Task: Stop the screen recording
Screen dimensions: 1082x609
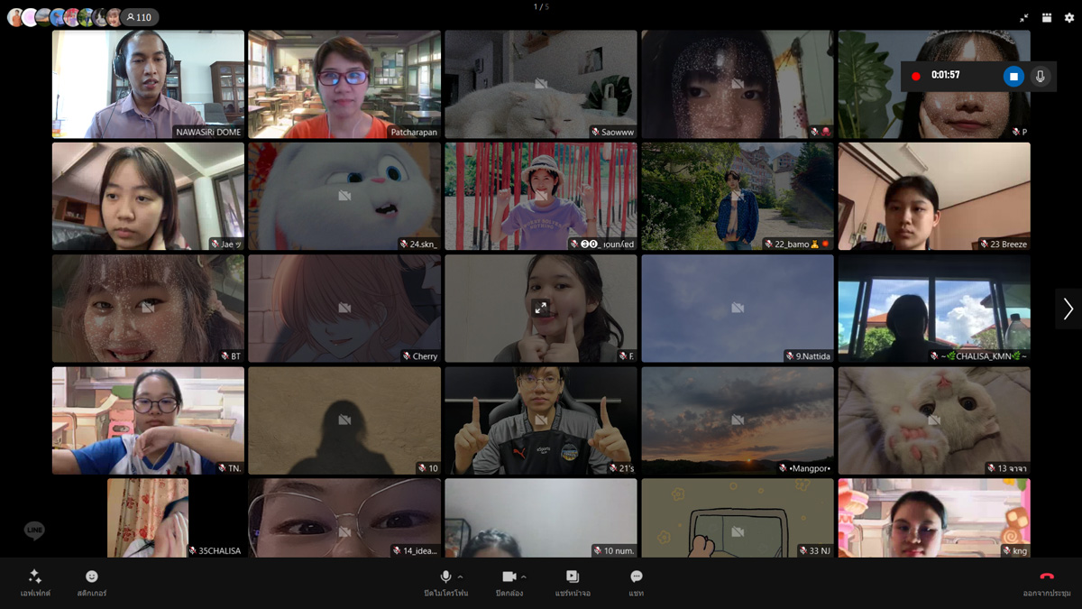Action: 1013,77
